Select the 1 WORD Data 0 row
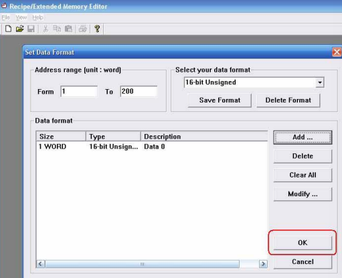The width and height of the screenshot is (342, 278). (152, 147)
